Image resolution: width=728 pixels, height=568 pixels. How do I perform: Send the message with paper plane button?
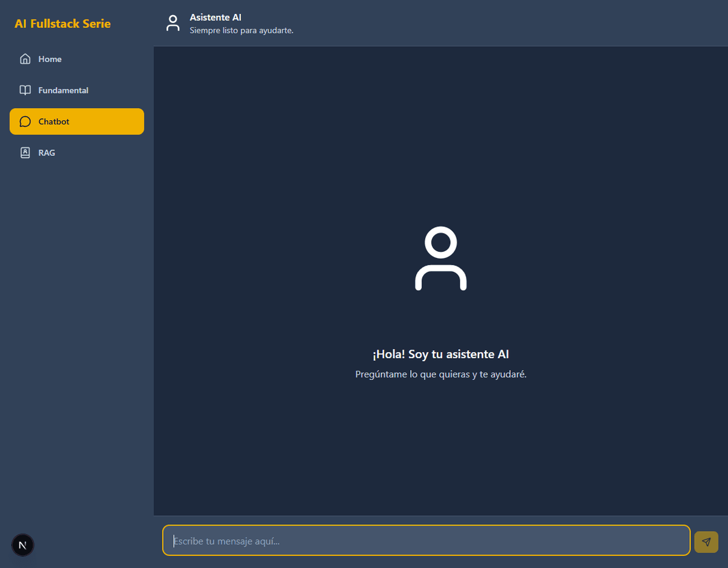(x=706, y=542)
